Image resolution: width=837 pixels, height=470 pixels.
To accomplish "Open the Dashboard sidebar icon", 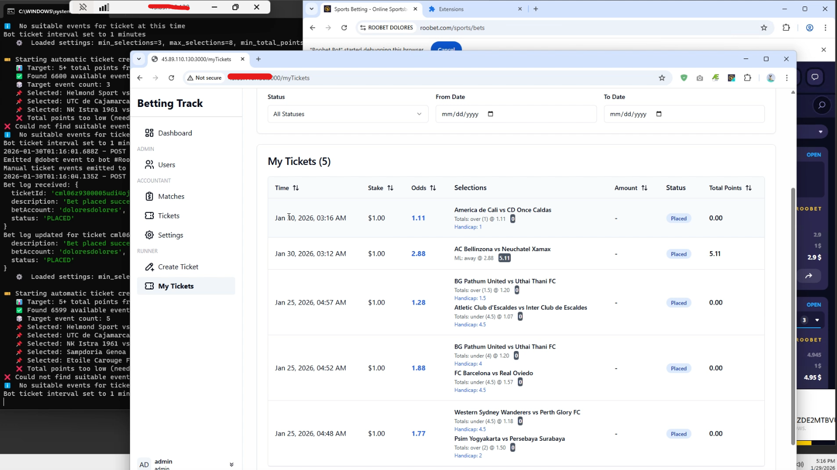I will 149,133.
